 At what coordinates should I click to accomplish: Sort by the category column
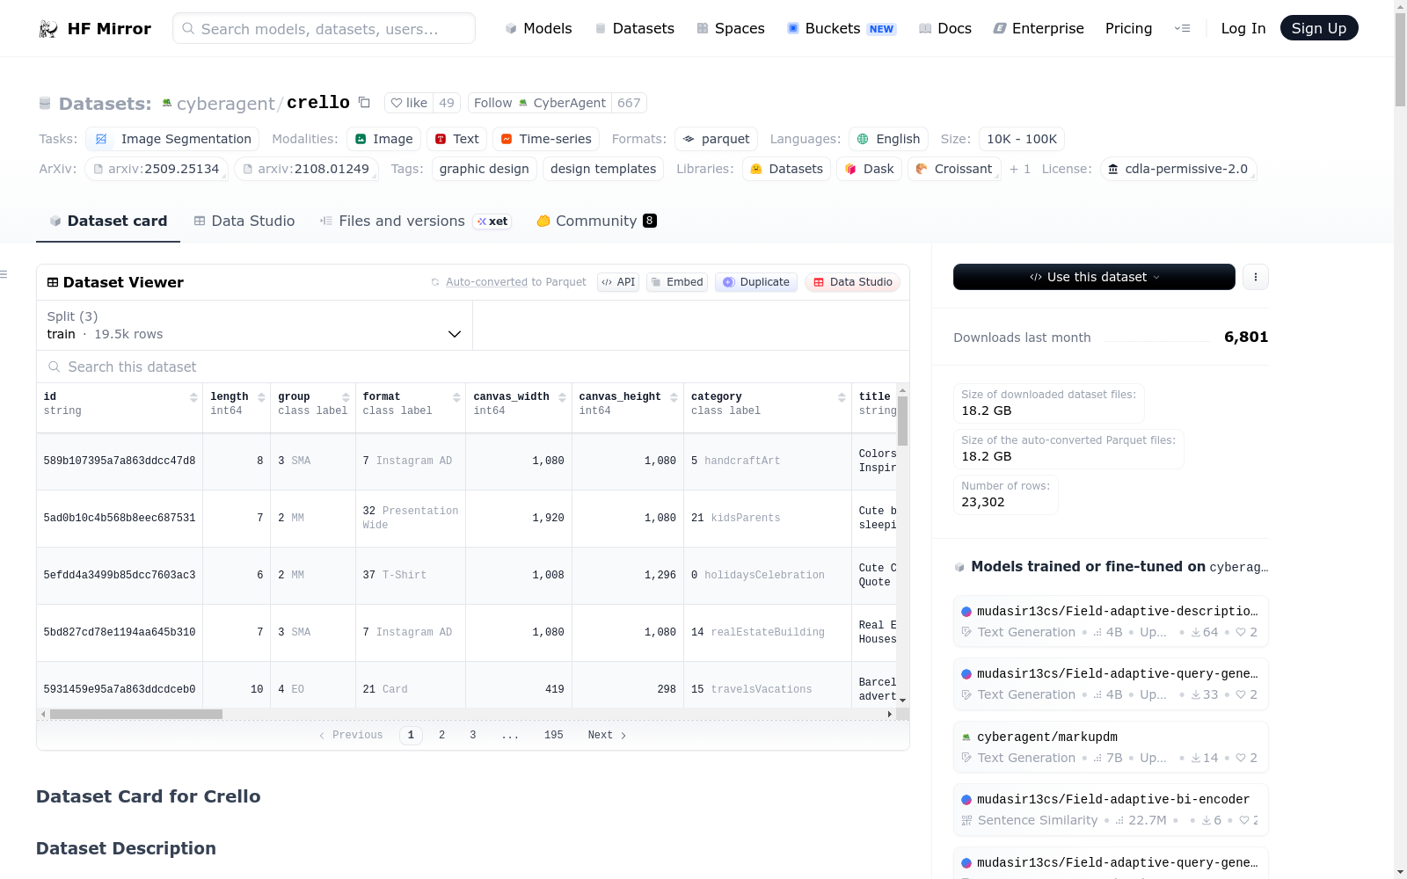[x=842, y=398]
